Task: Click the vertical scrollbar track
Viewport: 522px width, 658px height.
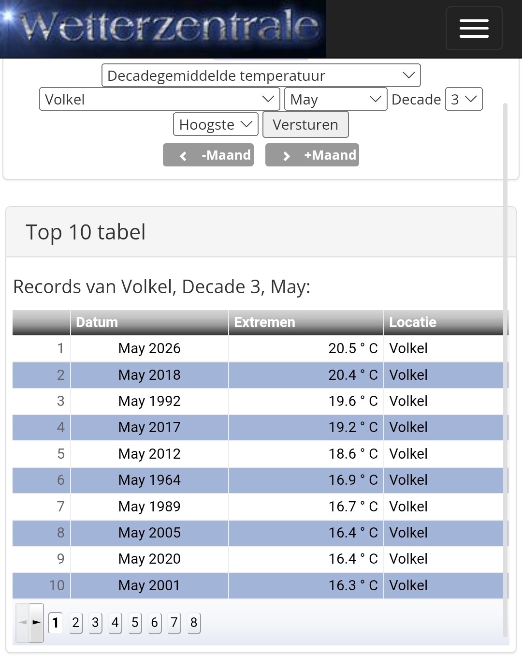Action: [x=506, y=370]
